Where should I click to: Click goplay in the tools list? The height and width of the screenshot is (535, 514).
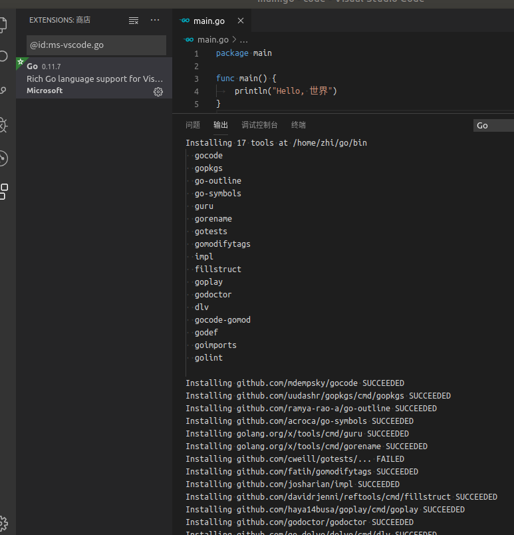209,282
